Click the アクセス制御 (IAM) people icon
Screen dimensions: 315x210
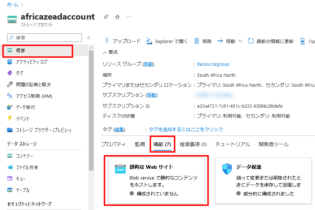click(10, 96)
